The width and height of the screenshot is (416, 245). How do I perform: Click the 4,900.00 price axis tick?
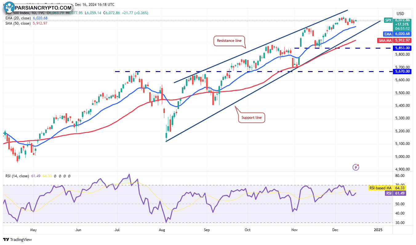402,169
